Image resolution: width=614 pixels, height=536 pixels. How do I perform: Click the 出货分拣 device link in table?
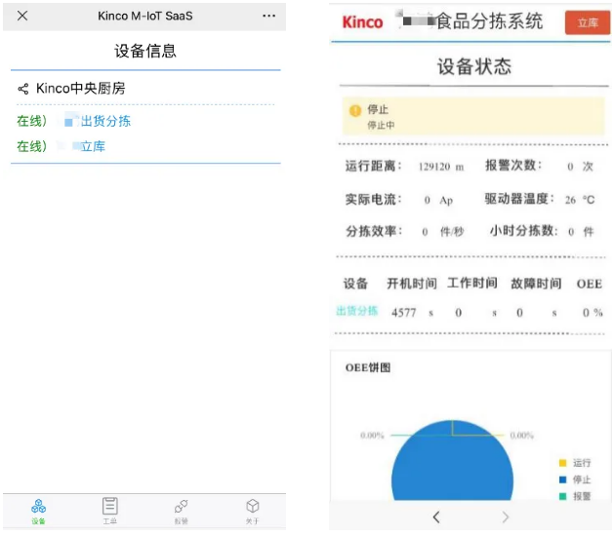[x=356, y=311]
